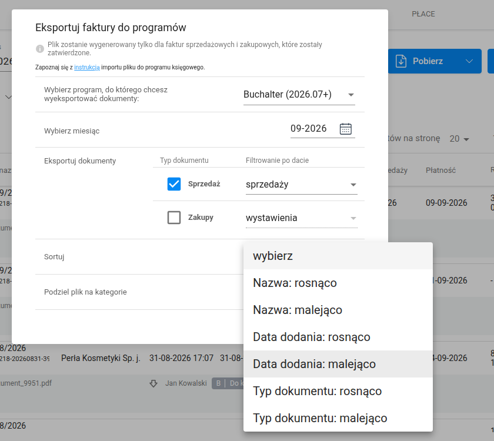494x441 pixels.
Task: Click the Podziel plik na kategorie label
Action: pyautogui.click(x=85, y=292)
